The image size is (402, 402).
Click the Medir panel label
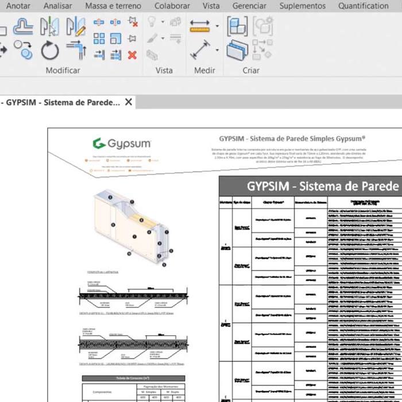pyautogui.click(x=204, y=70)
